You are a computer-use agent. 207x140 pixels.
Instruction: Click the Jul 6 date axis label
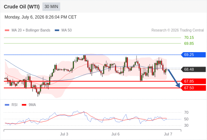[x=115, y=134]
